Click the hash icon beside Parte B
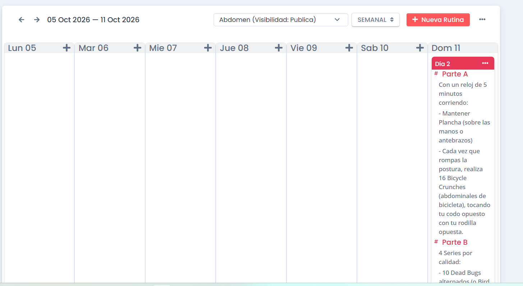The image size is (523, 286). tap(436, 242)
